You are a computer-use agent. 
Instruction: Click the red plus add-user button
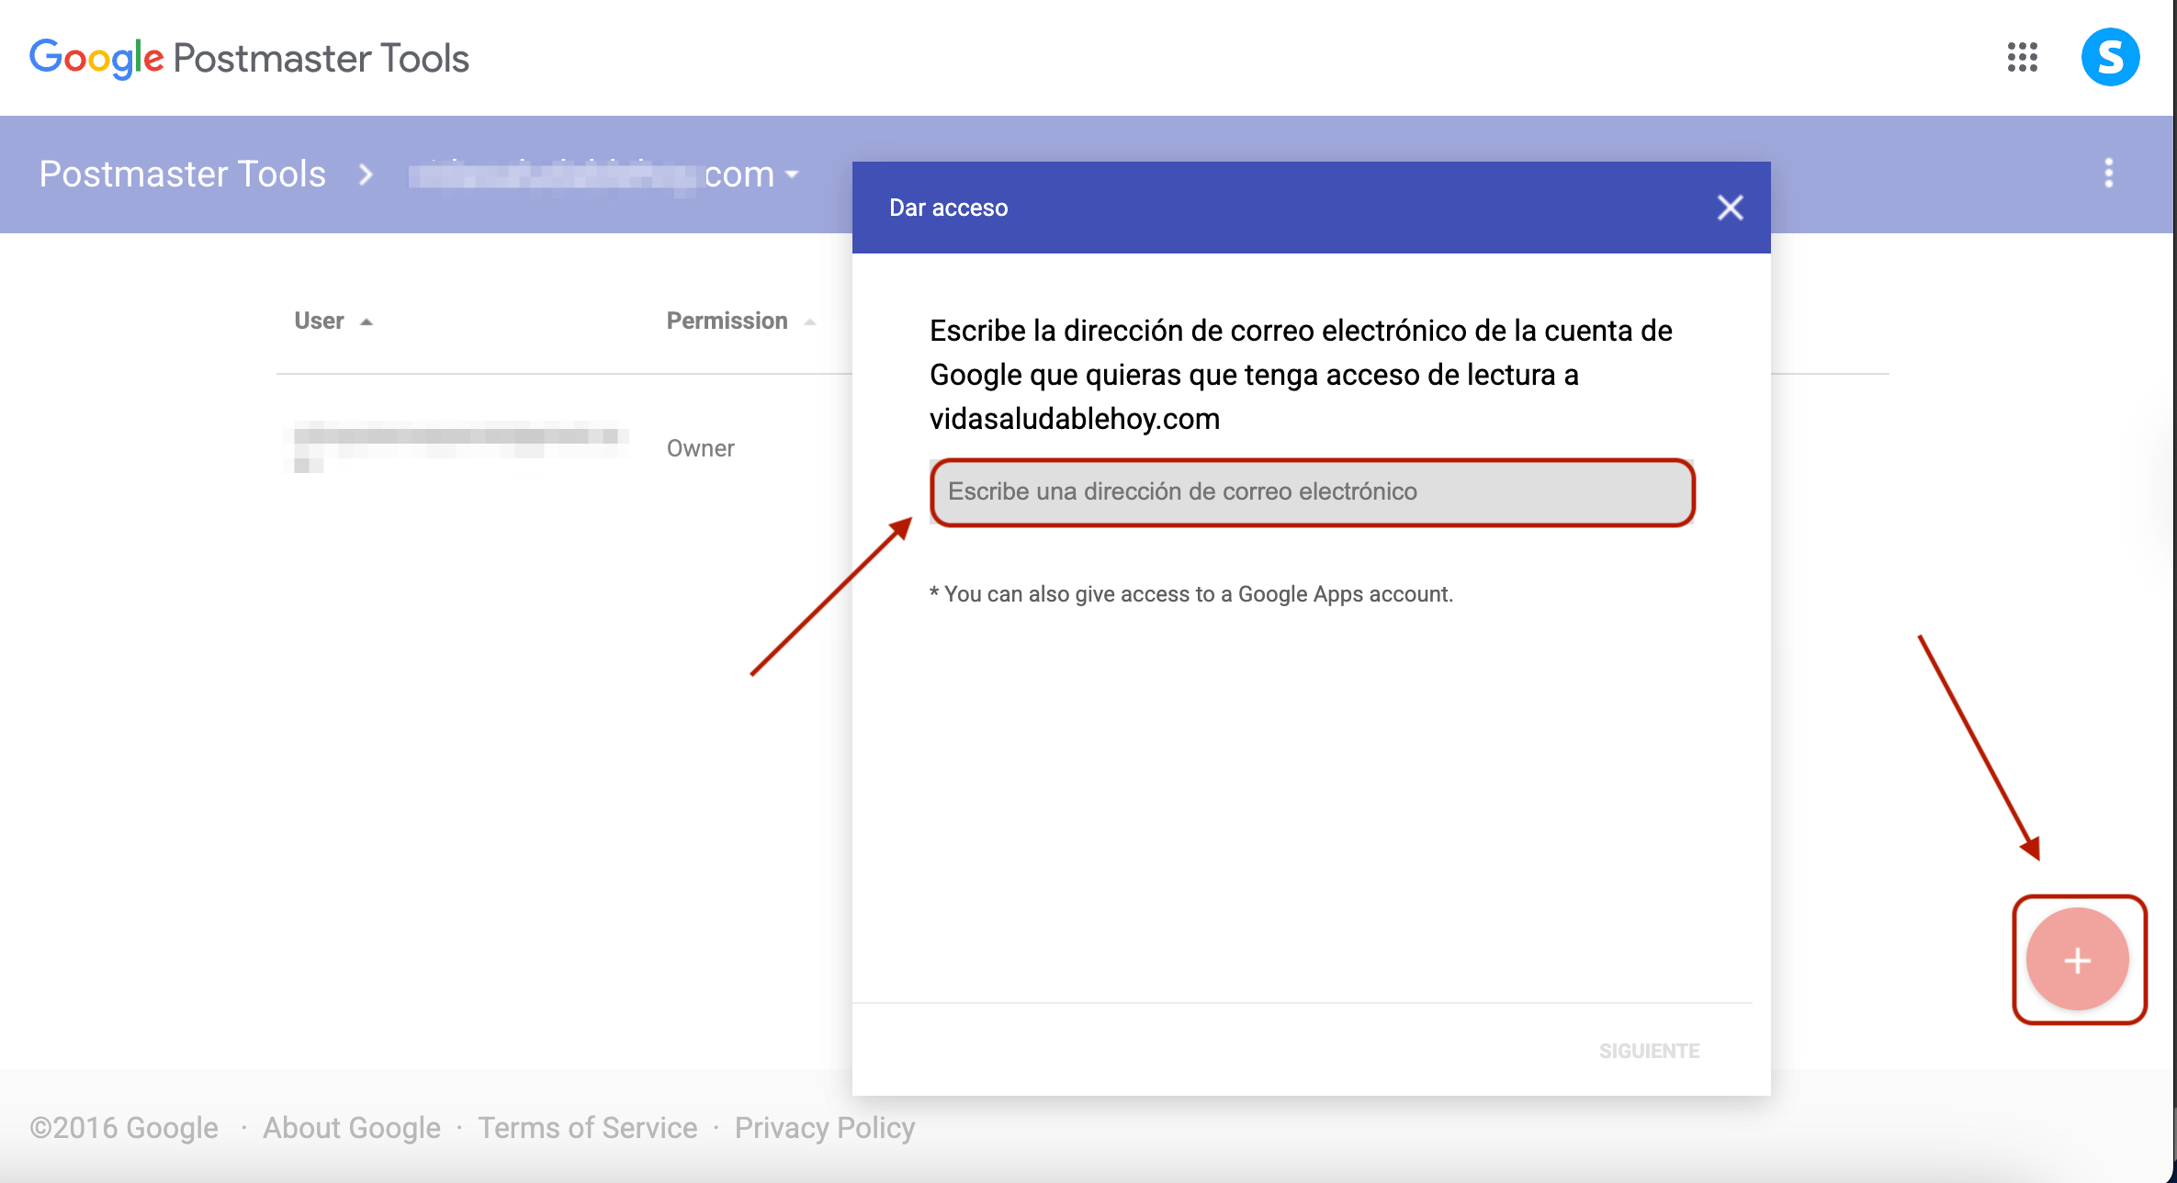coord(2077,960)
